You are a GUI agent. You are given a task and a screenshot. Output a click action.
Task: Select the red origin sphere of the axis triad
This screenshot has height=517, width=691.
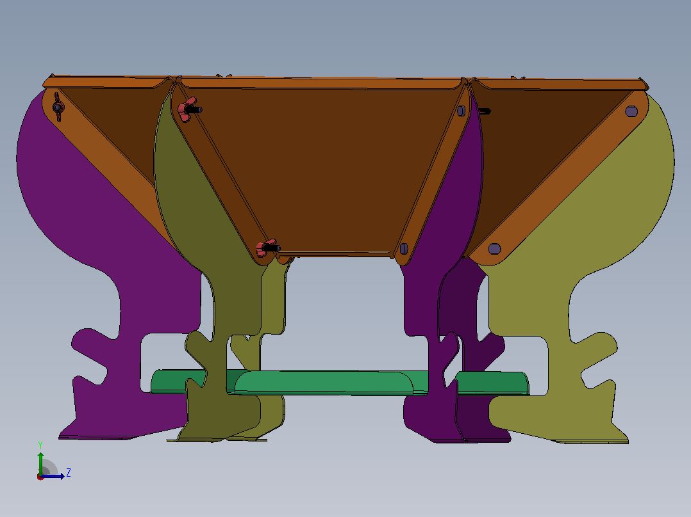click(x=40, y=477)
